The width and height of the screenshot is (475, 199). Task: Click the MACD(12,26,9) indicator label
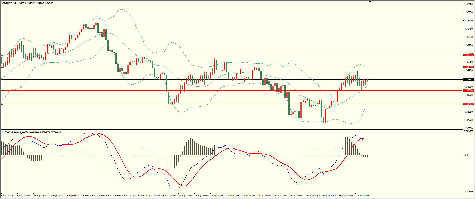tap(10, 132)
